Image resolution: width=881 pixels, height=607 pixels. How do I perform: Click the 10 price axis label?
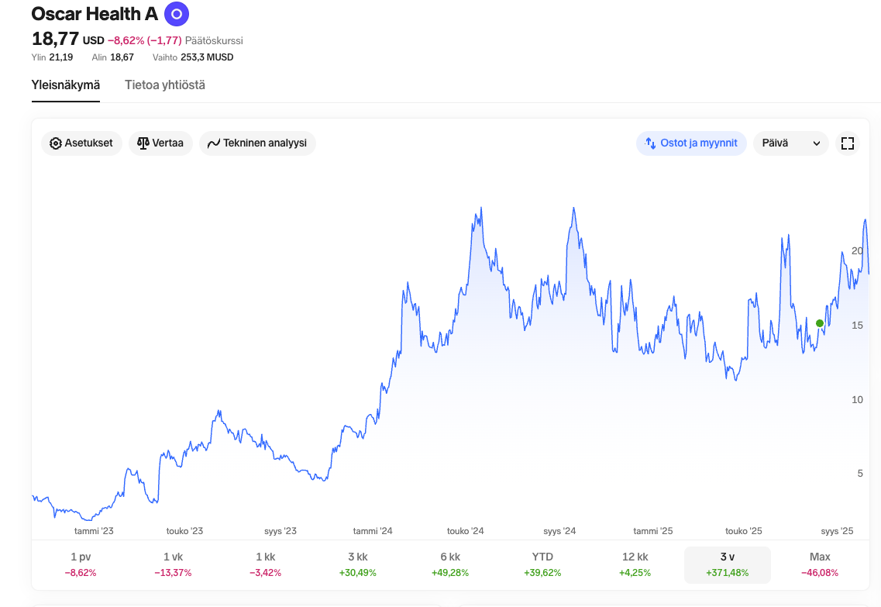point(857,399)
